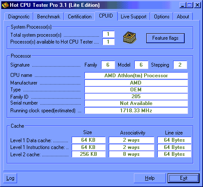Screen dimensions: 203x187
Task: Click the Help button
Action: [x=150, y=178]
